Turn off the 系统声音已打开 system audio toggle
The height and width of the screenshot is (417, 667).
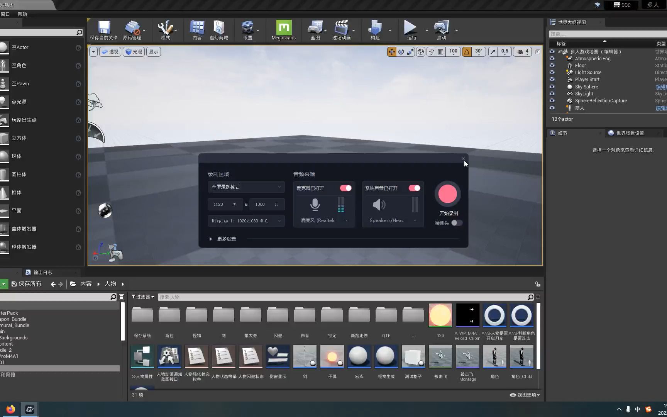pyautogui.click(x=414, y=188)
